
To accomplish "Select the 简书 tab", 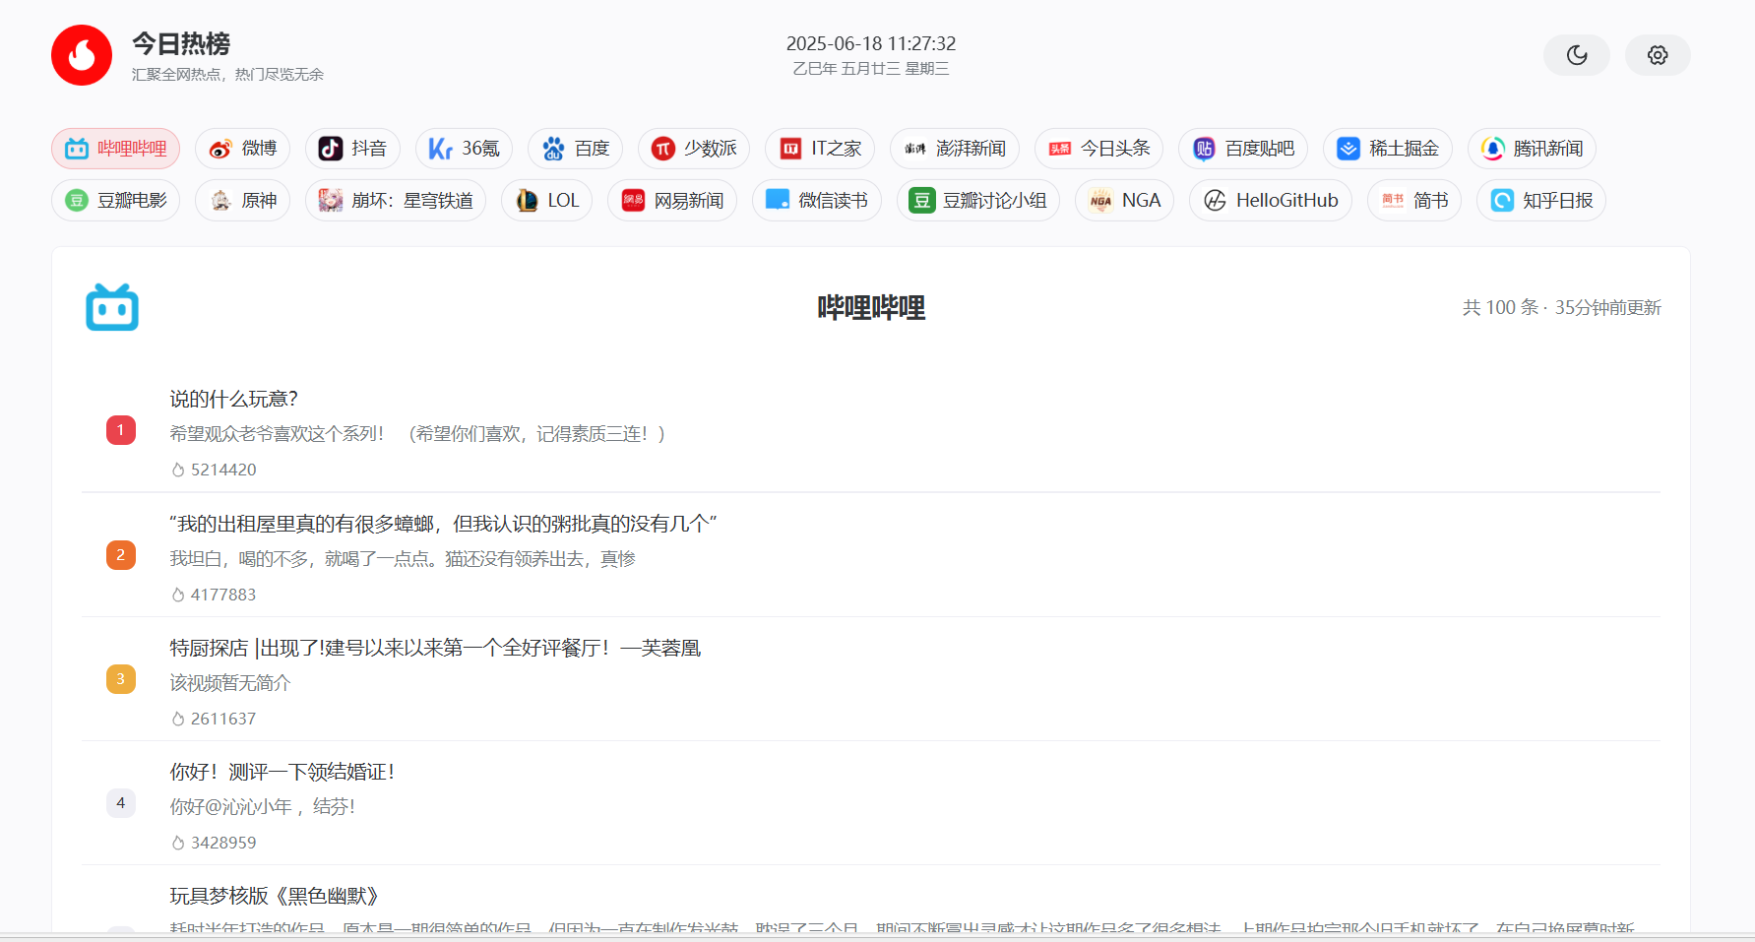I will [x=1414, y=201].
